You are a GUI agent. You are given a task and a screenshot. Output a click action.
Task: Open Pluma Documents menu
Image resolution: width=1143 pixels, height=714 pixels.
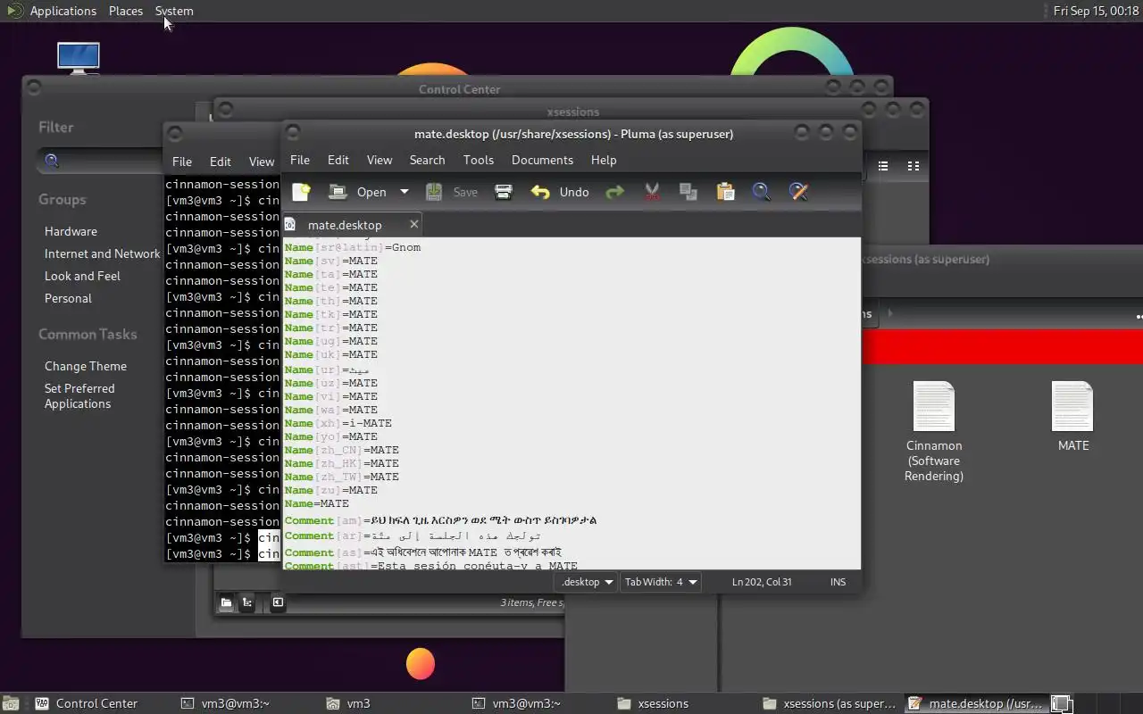(x=542, y=160)
